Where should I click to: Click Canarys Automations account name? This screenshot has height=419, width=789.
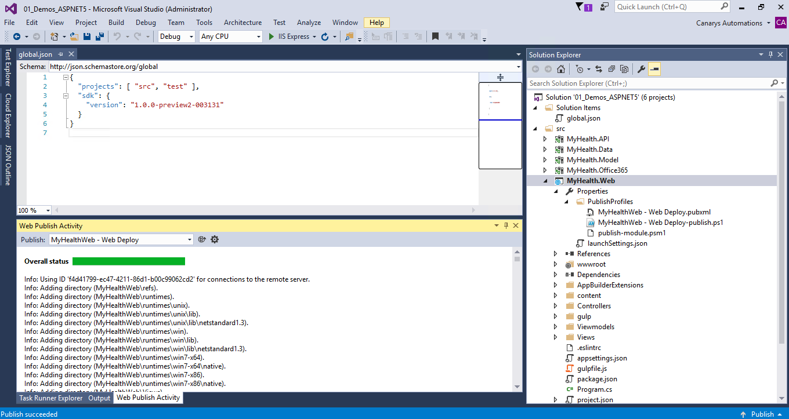[x=729, y=23]
